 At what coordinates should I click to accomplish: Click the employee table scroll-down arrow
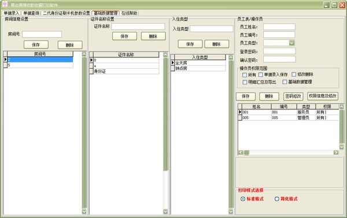tap(341, 147)
